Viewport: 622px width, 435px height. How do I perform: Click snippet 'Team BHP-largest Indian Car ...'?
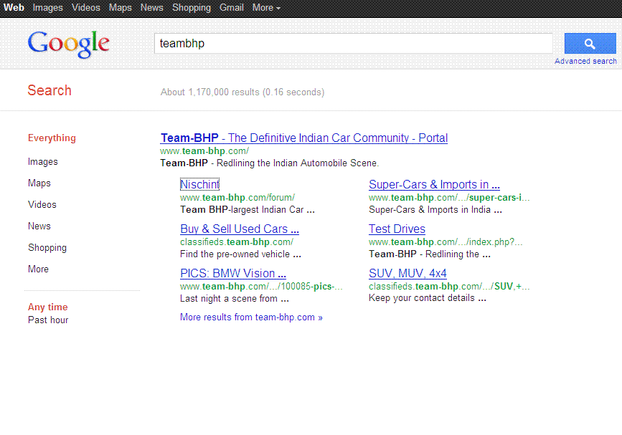(x=248, y=209)
